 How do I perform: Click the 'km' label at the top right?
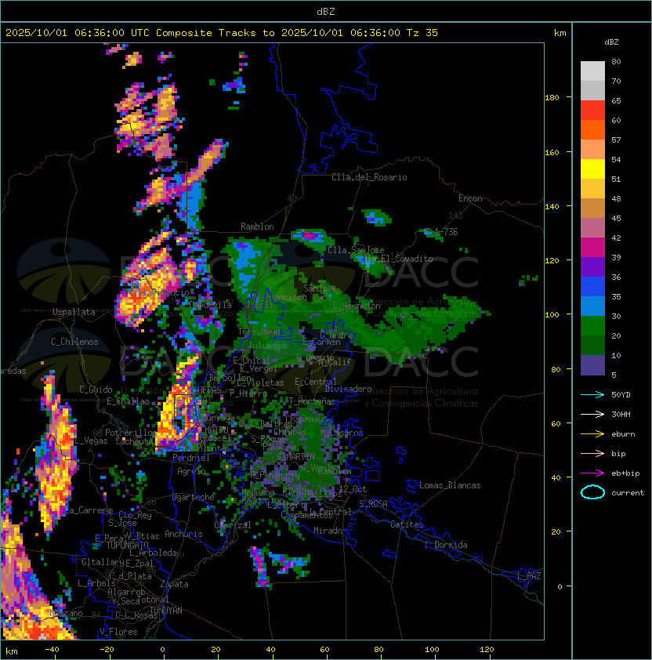pyautogui.click(x=560, y=33)
